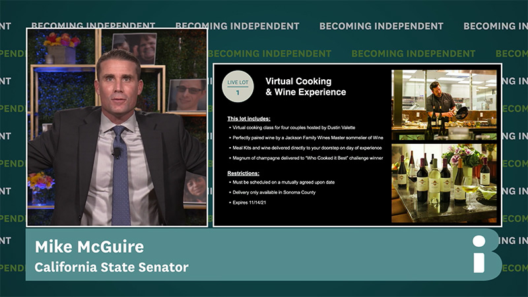Select the top framed photo on shelf

[x=135, y=47]
